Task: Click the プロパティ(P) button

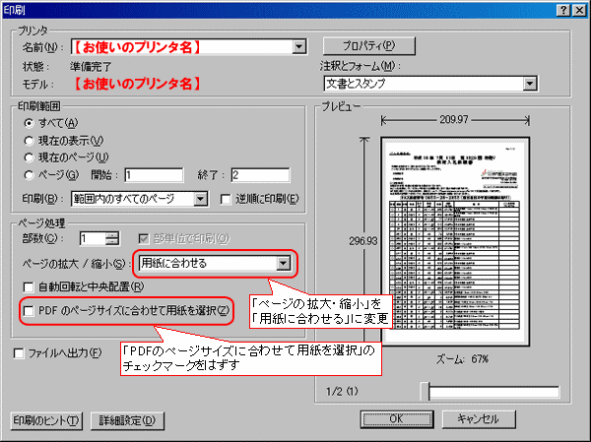Action: pos(369,46)
